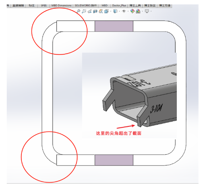Screen dimensions: 205x185
Task: Open the Dynamic Annotation Views icon
Action: tap(101, 11)
